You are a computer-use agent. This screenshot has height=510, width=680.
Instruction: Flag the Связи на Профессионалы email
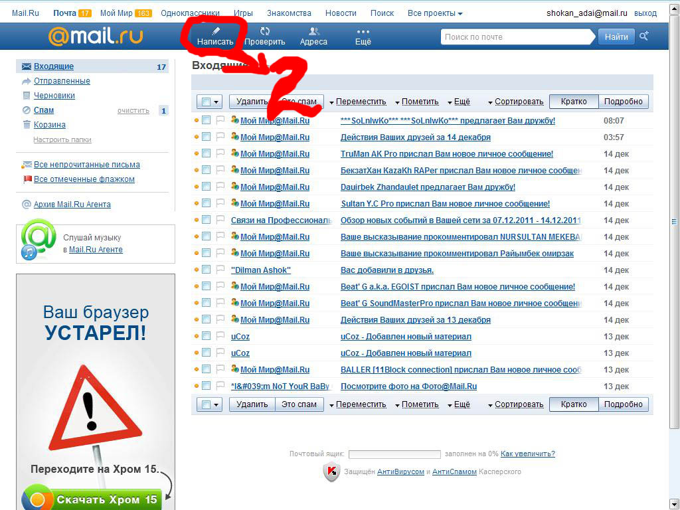tap(220, 220)
